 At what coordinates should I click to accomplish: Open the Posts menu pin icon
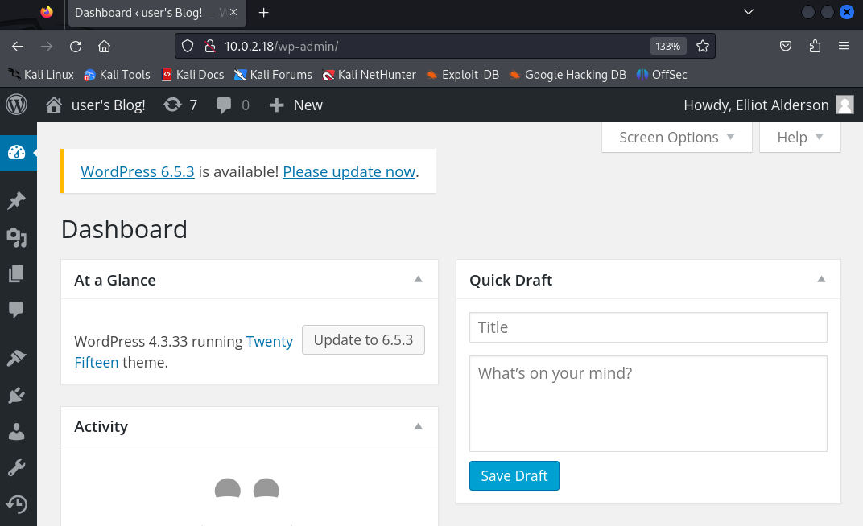coord(17,201)
